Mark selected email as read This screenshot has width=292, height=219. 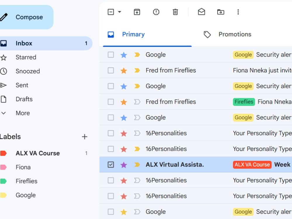pos(201,12)
